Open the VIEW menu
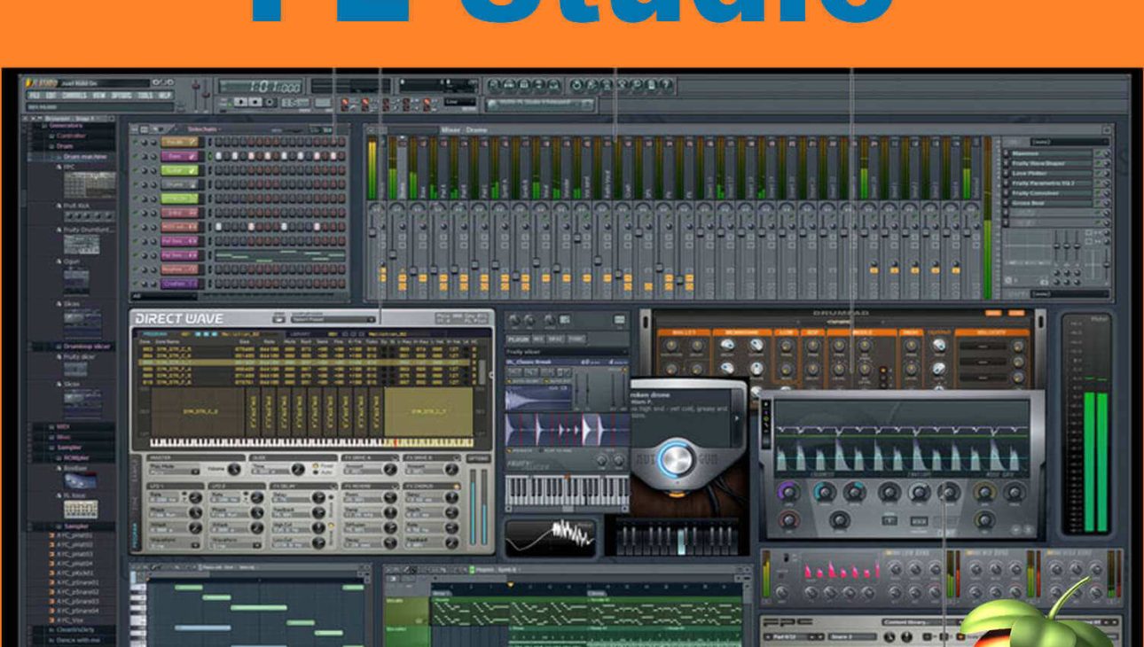Image resolution: width=1144 pixels, height=647 pixels. 98,95
